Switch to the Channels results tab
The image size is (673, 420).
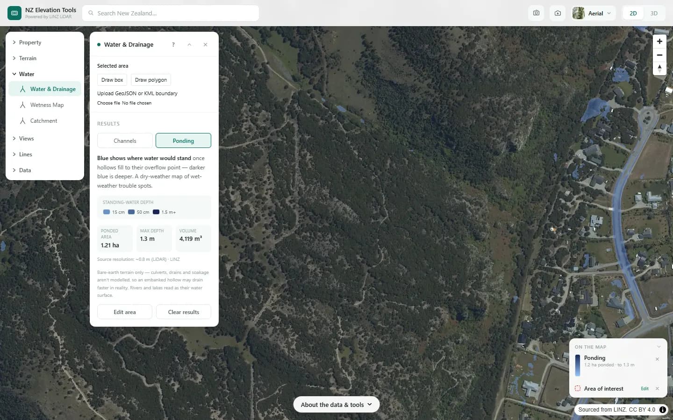coord(125,140)
